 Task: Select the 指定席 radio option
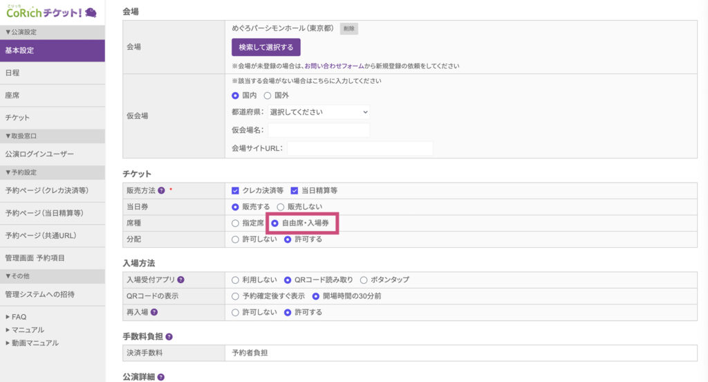pyautogui.click(x=236, y=224)
